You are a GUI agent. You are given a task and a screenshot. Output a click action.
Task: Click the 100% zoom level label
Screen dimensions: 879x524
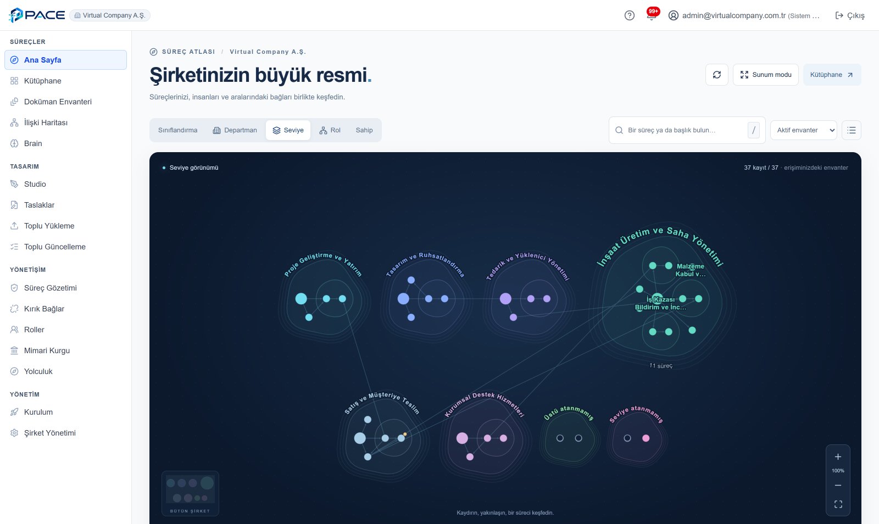tap(838, 471)
